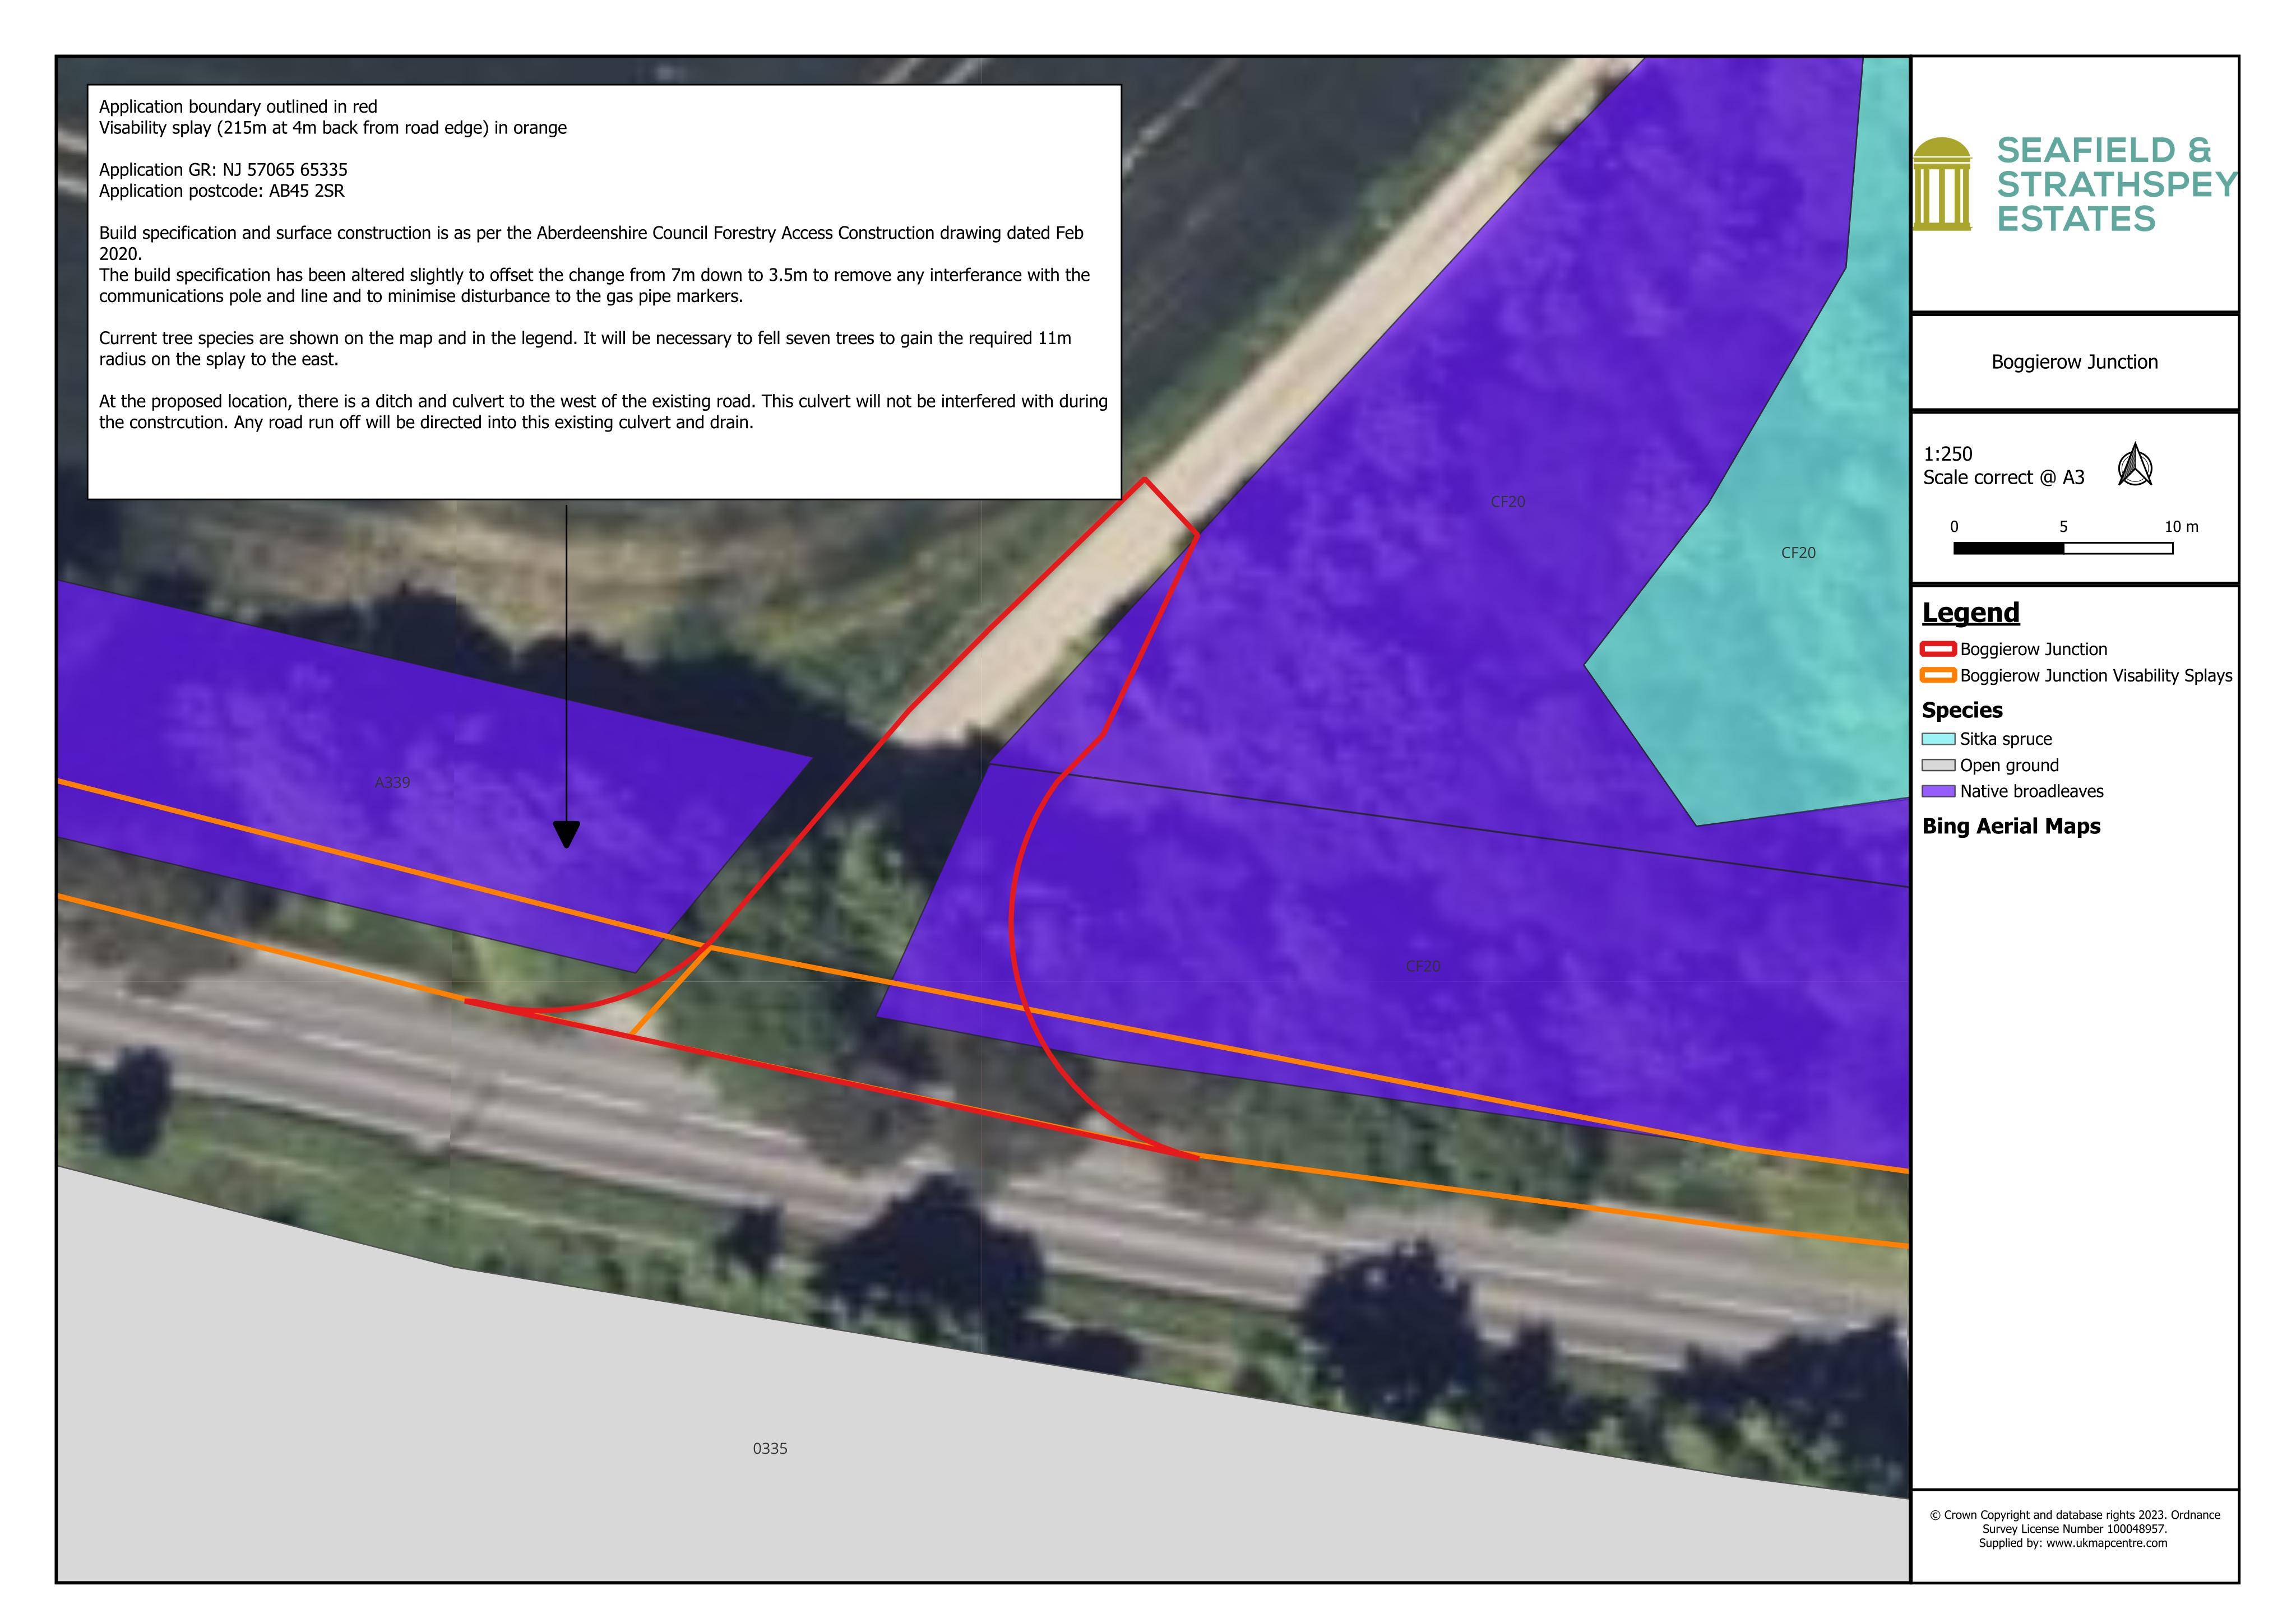Screen dimensions: 2296x1623
Task: Click the orange Visability Splays legend swatch
Action: pyautogui.click(x=1939, y=676)
